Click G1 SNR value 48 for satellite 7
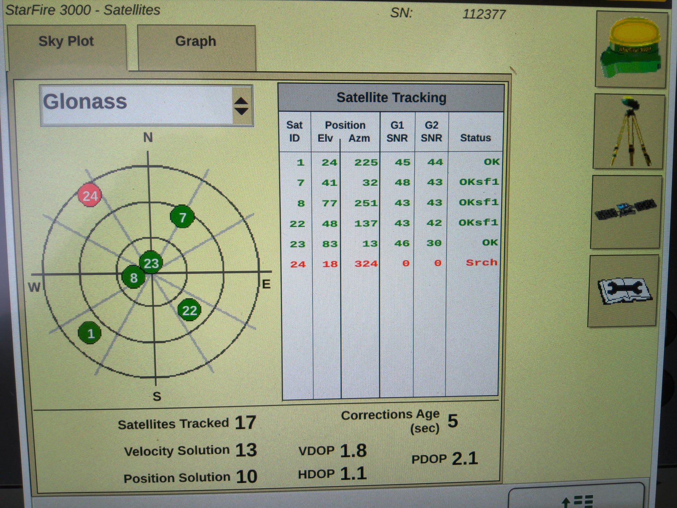 [403, 182]
